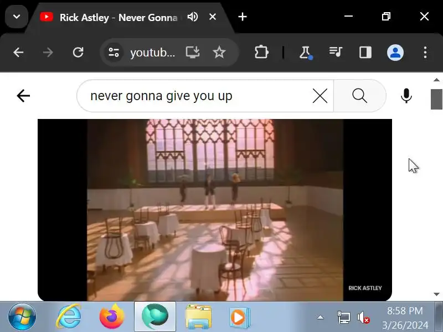Viewport: 443px width, 332px height.
Task: Click YouTube search back arrow
Action: point(23,96)
